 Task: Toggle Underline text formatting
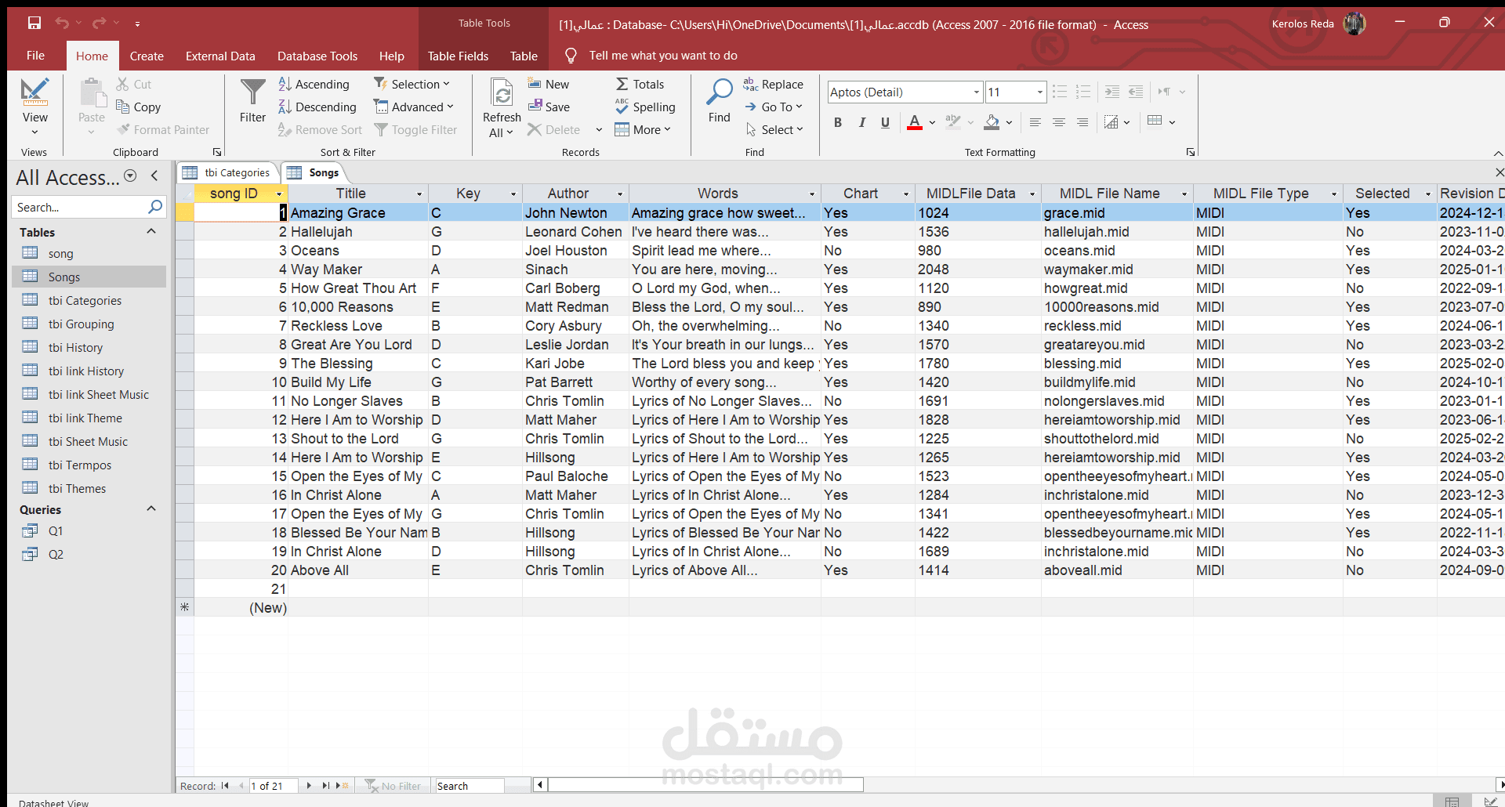885,122
